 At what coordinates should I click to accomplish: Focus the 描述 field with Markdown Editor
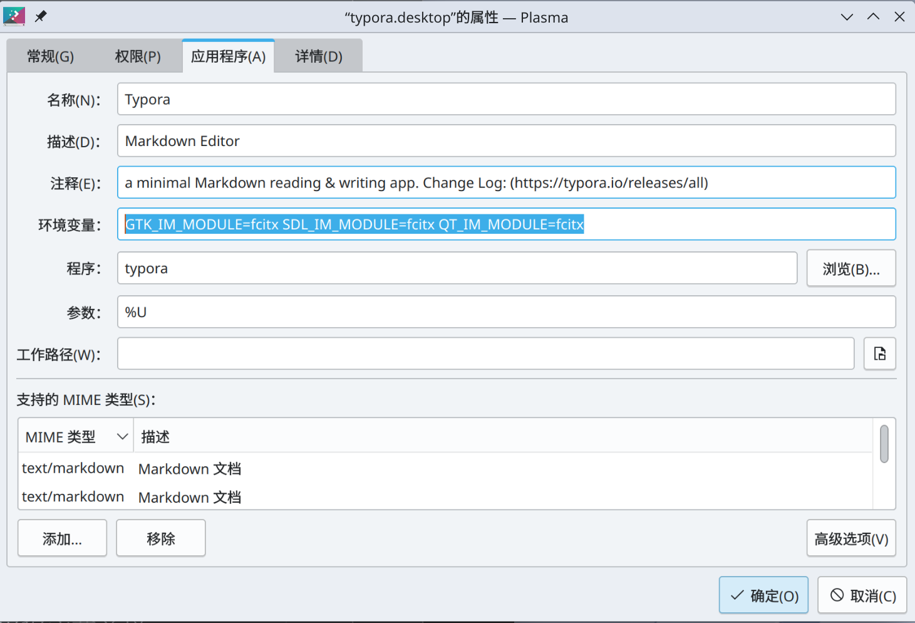coord(506,140)
